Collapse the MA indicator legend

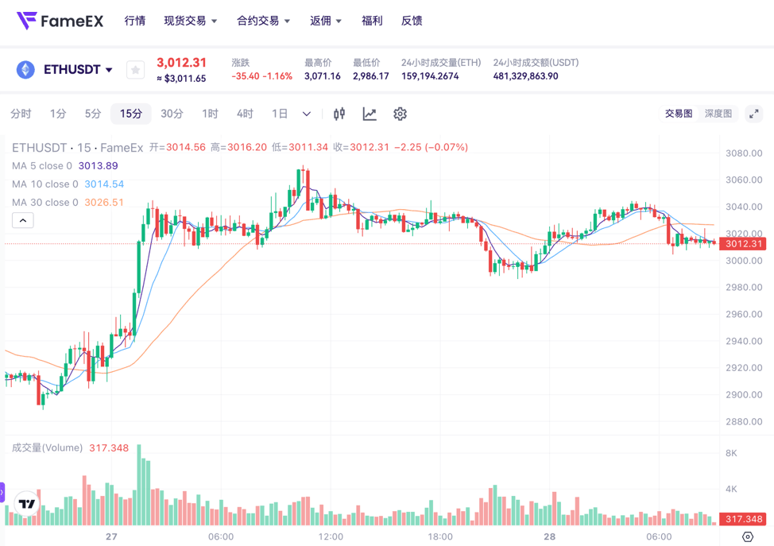(22, 220)
